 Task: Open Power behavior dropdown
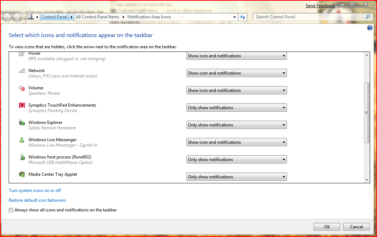click(x=237, y=56)
